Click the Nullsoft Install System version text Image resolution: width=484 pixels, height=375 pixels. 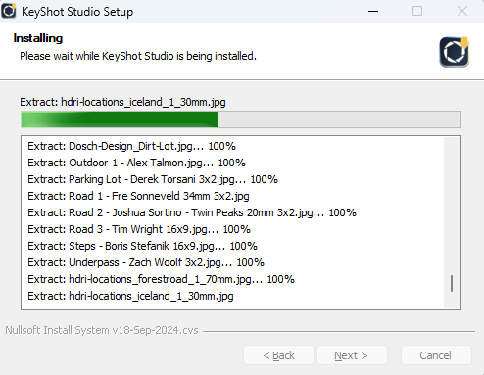pos(102,330)
